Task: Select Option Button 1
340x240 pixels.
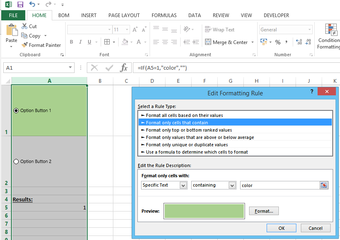Action: tap(15, 110)
